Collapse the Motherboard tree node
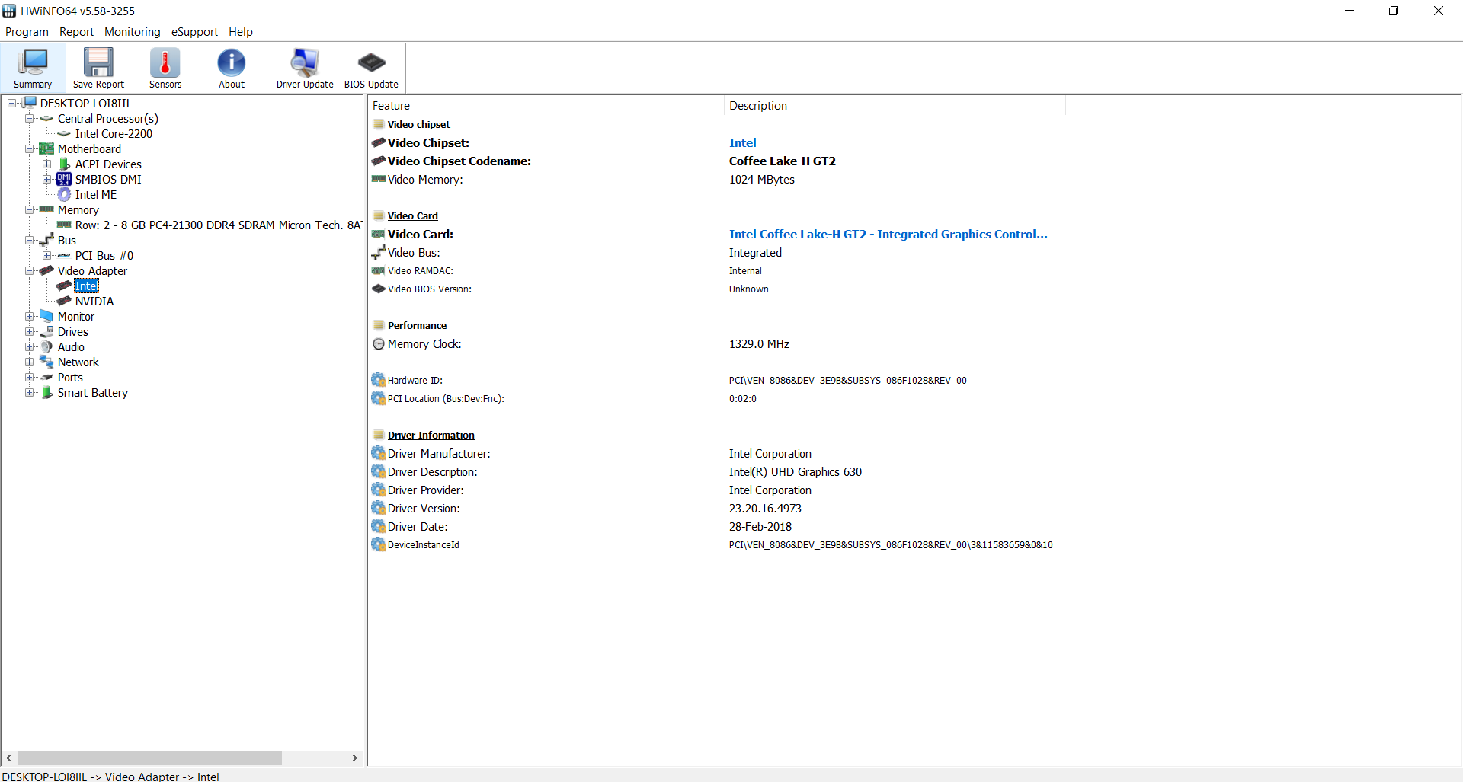This screenshot has width=1463, height=782. [x=30, y=148]
